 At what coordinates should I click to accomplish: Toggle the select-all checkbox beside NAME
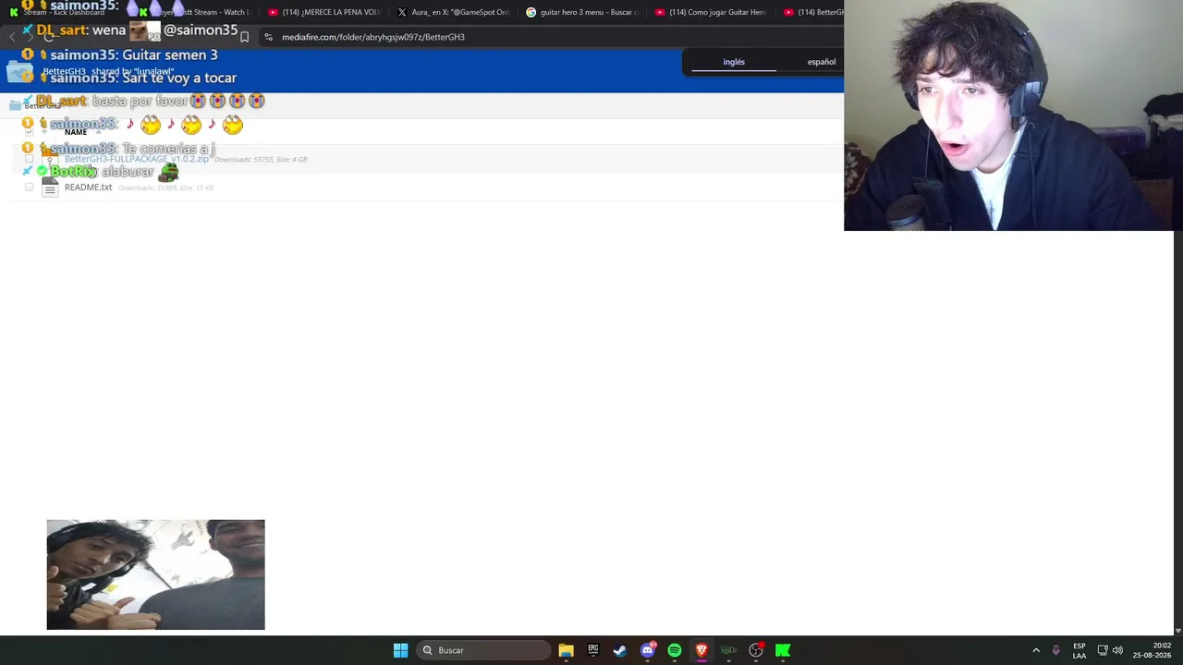pyautogui.click(x=29, y=132)
